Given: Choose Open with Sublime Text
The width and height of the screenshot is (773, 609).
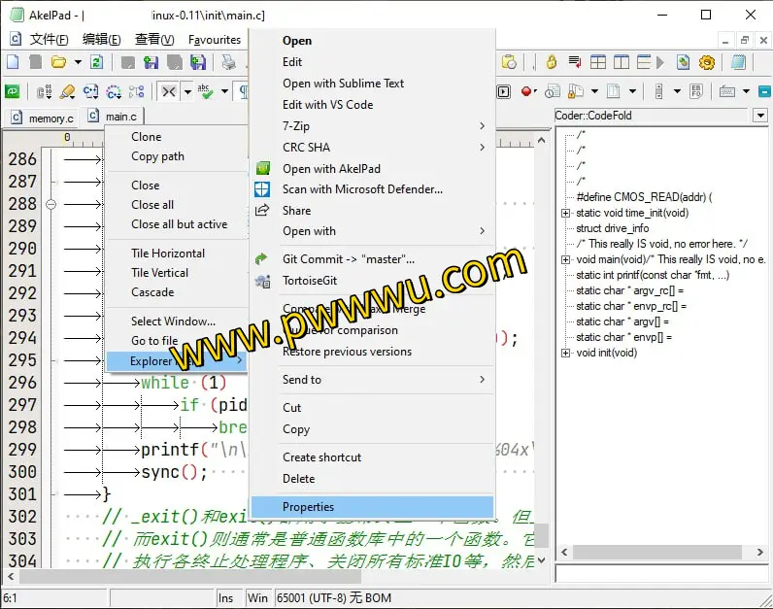Looking at the screenshot, I should tap(343, 84).
